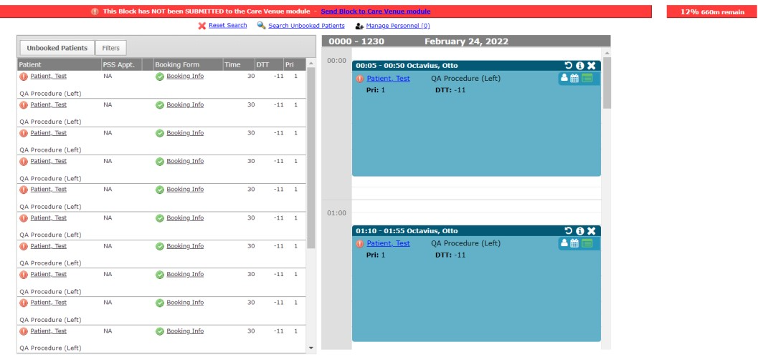
Task: Sort by the PSS Appt. column header
Action: coord(121,64)
